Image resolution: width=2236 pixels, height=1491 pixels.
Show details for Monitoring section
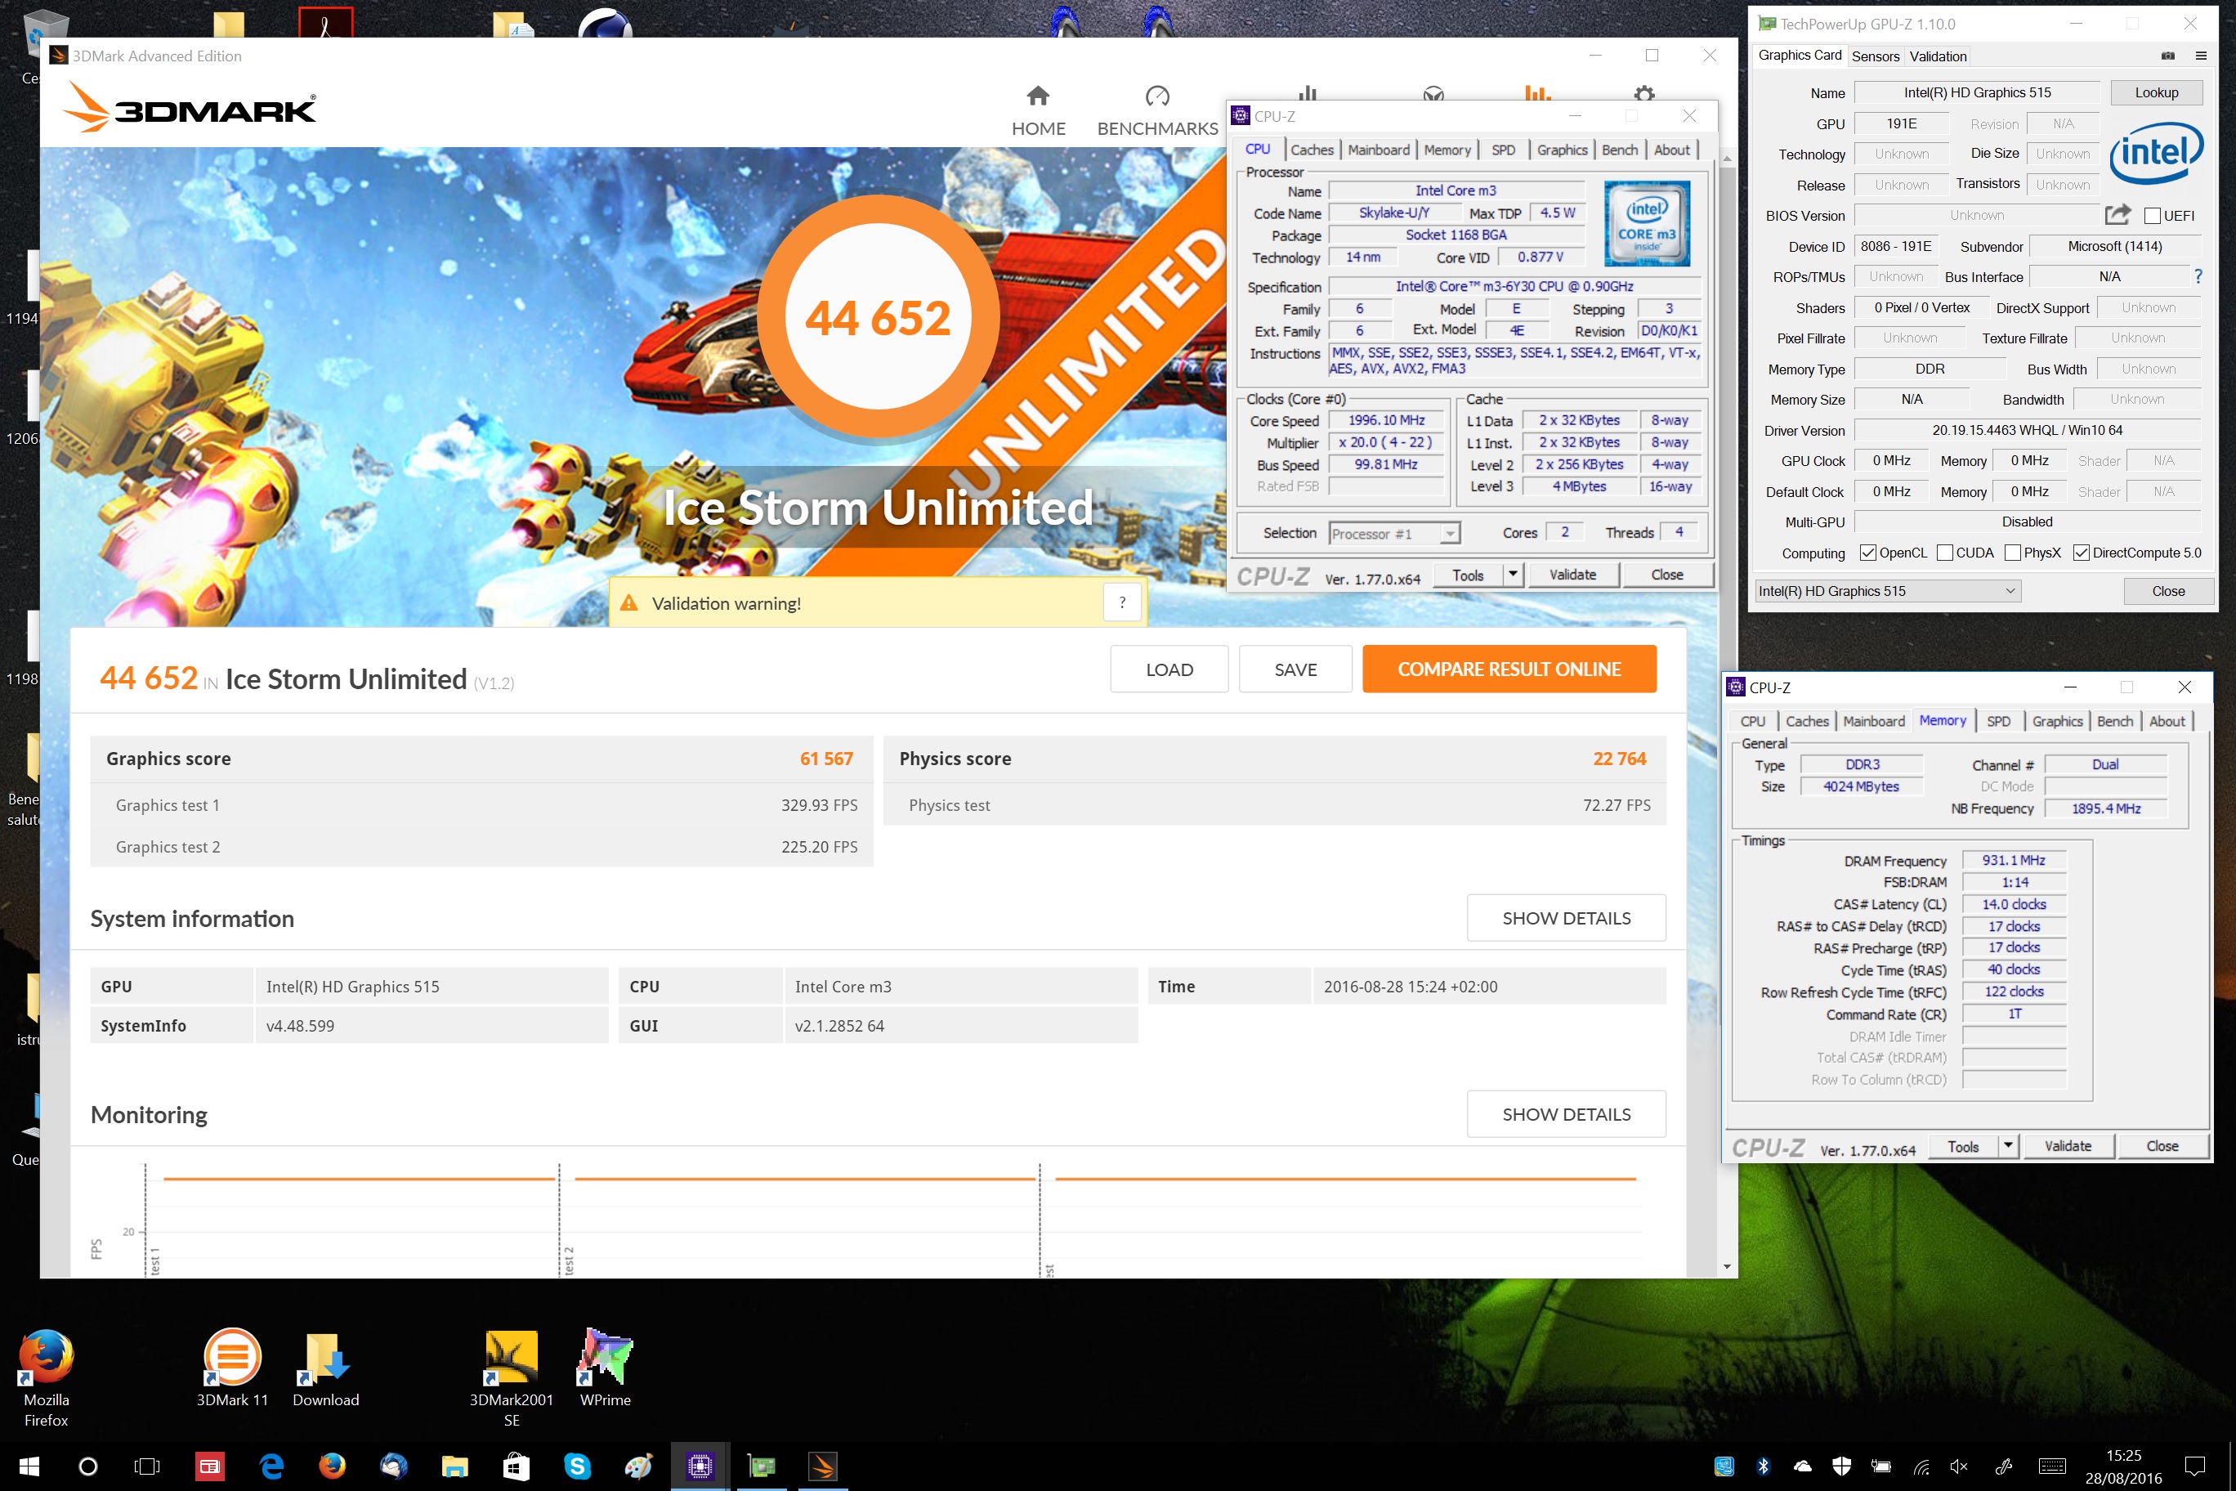click(x=1566, y=1113)
